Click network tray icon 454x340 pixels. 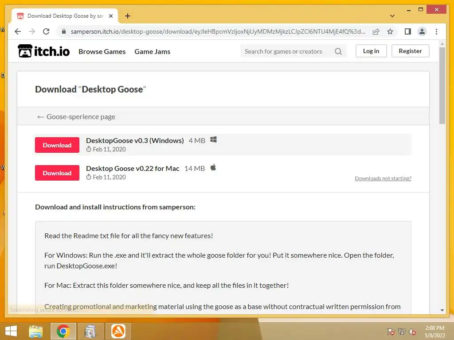click(402, 332)
